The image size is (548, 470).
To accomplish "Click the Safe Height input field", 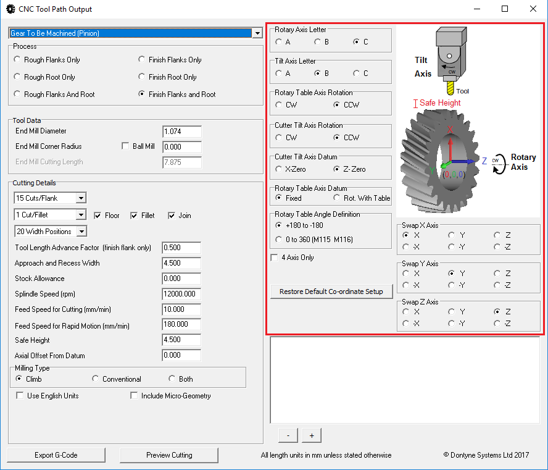I will [x=181, y=340].
